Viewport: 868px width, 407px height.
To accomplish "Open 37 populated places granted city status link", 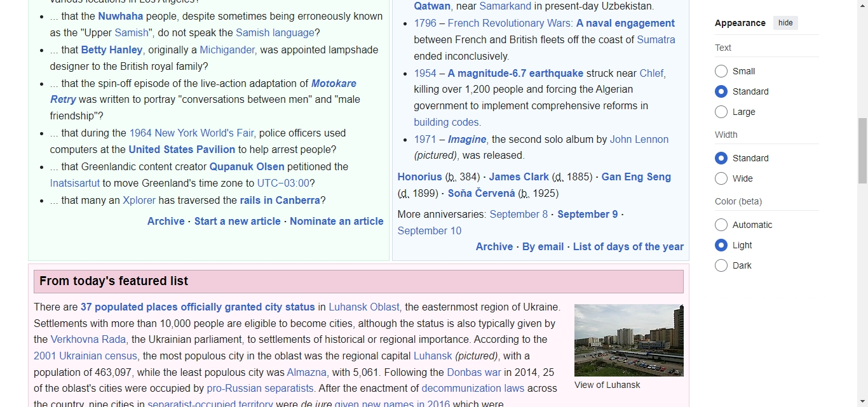I will click(x=198, y=307).
